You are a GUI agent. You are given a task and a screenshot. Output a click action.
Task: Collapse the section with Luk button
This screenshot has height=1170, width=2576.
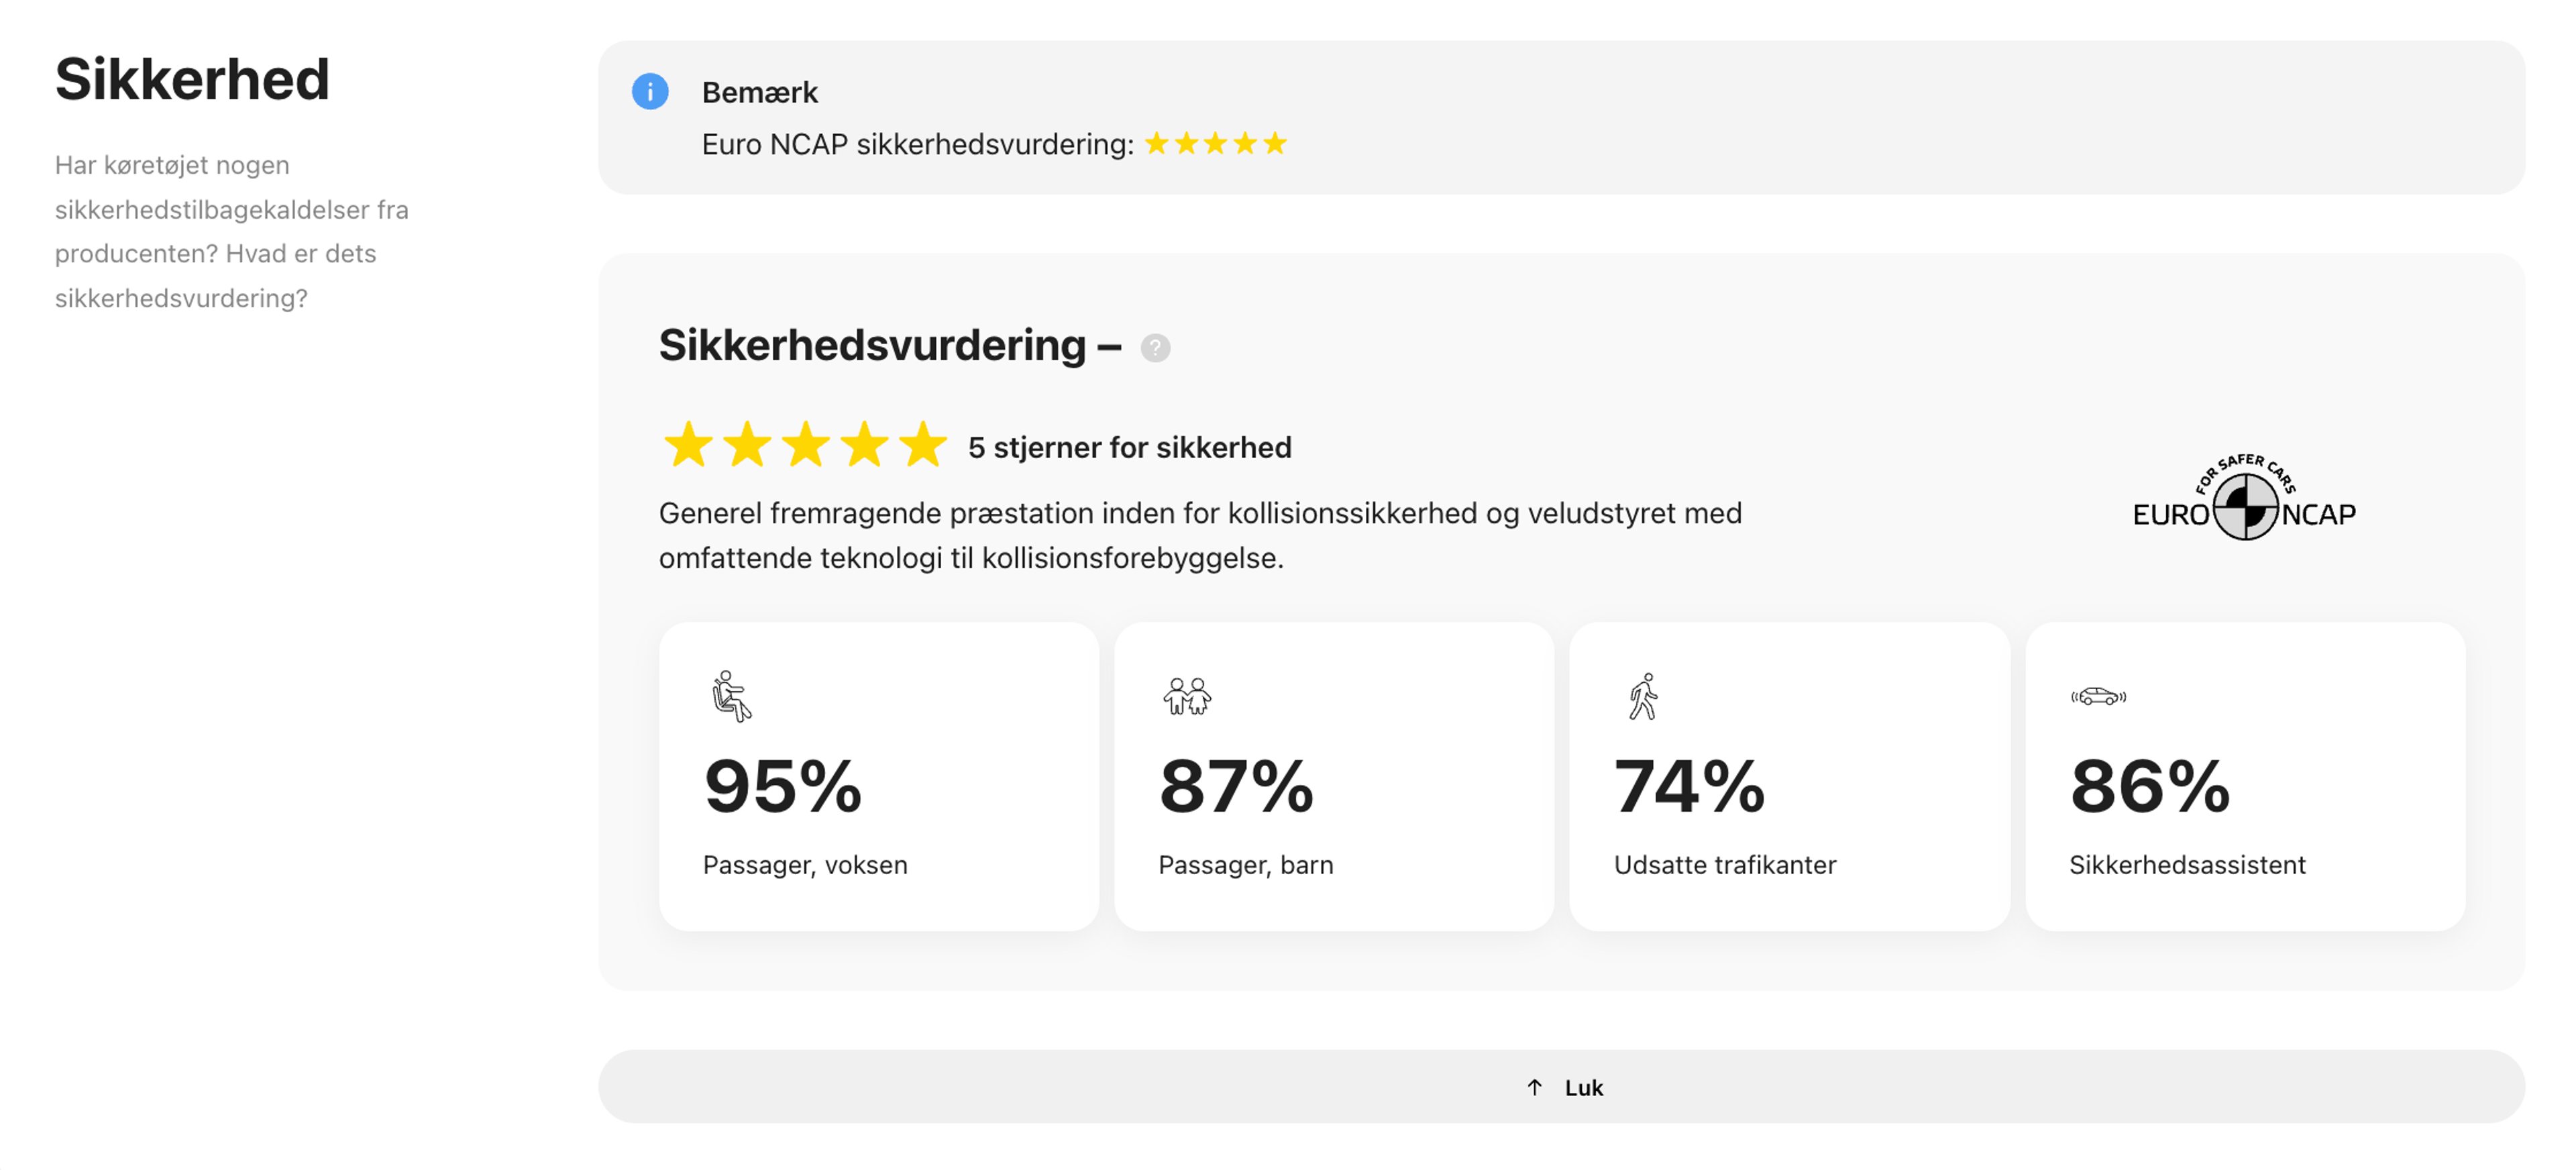click(x=1583, y=1087)
